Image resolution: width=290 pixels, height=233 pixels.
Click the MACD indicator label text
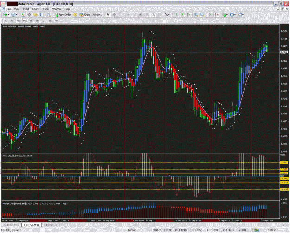[x=18, y=156]
